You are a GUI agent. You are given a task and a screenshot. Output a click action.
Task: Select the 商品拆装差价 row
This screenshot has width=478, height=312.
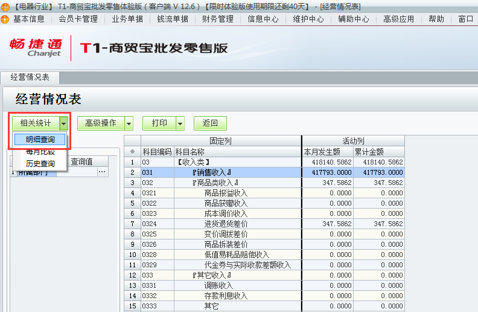(x=264, y=244)
